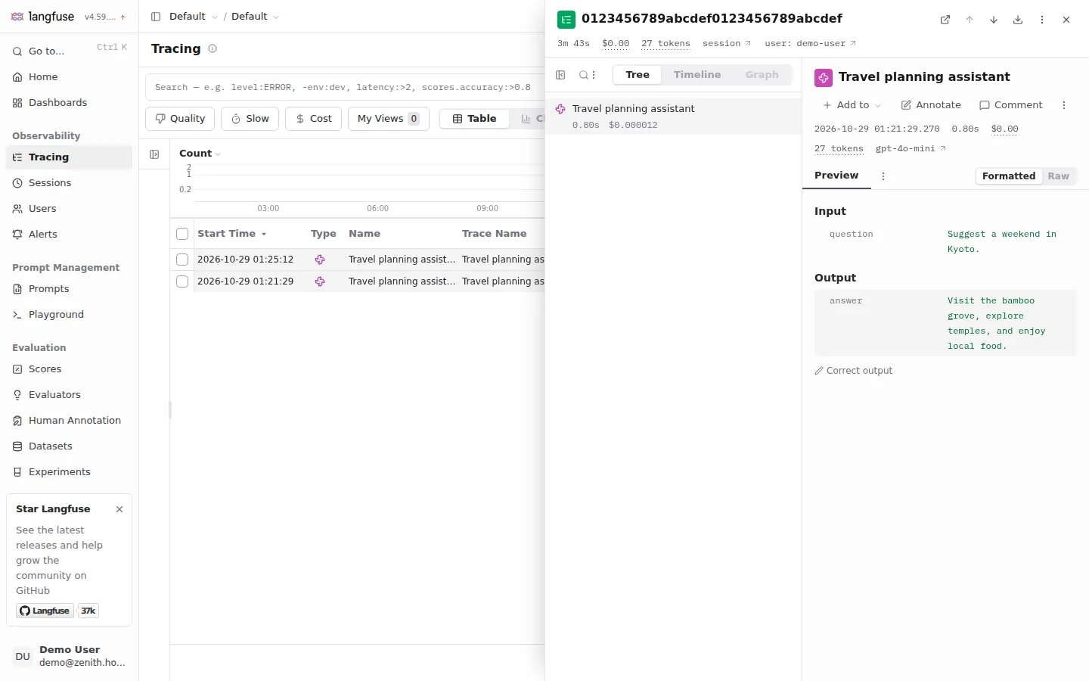
Task: Switch to the Timeline tab
Action: pos(697,75)
